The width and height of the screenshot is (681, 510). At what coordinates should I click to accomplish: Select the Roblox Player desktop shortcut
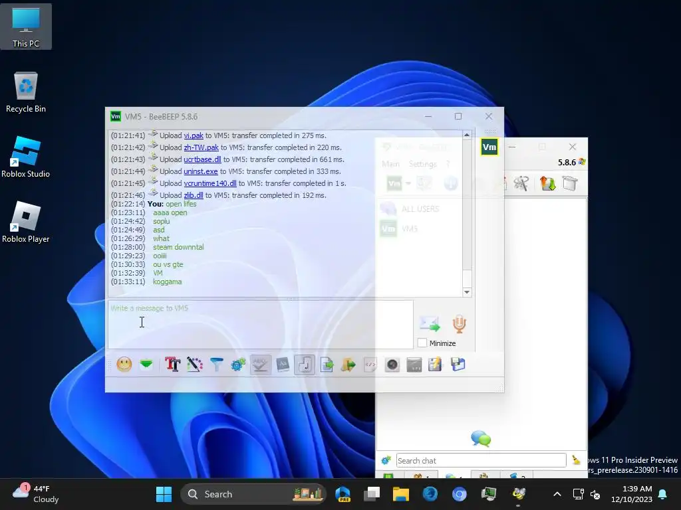[26, 222]
